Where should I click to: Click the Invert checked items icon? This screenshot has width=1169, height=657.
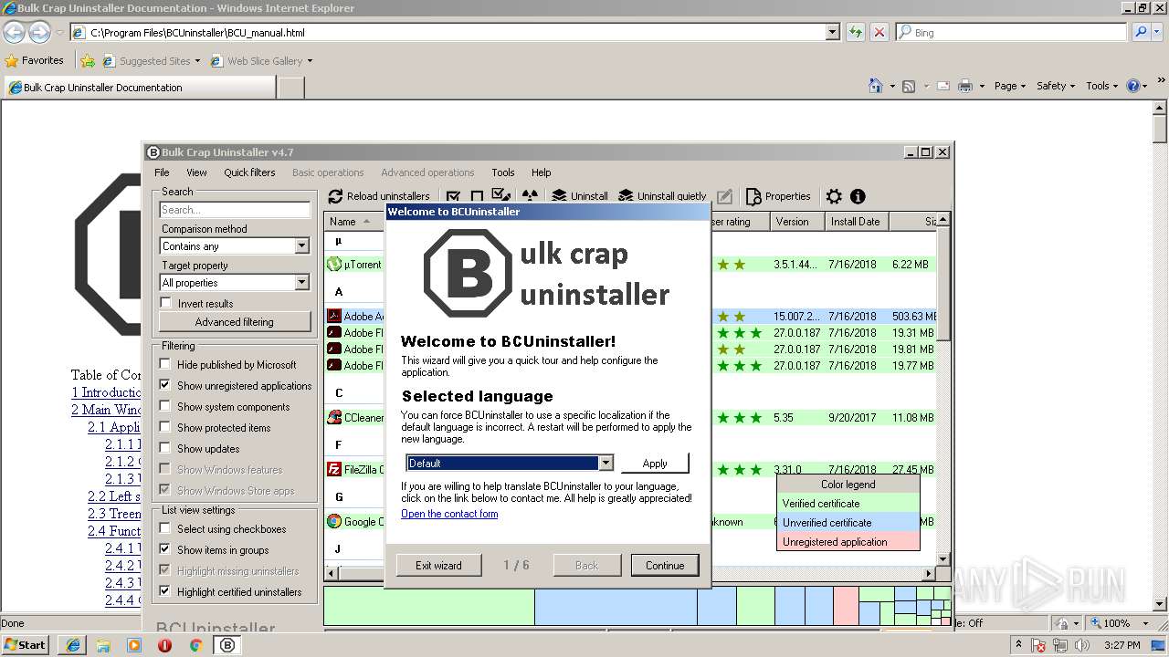500,195
